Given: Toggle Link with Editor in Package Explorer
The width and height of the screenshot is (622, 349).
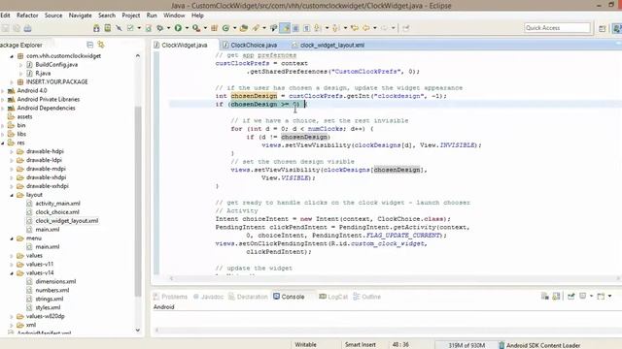Looking at the screenshot, I should tap(101, 45).
